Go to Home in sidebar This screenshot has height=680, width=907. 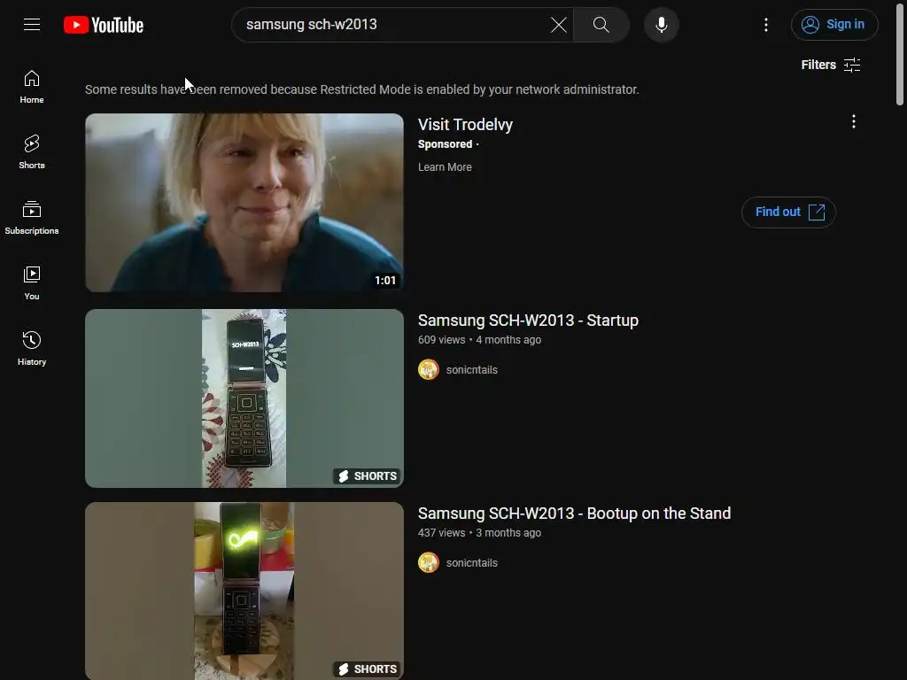(32, 87)
